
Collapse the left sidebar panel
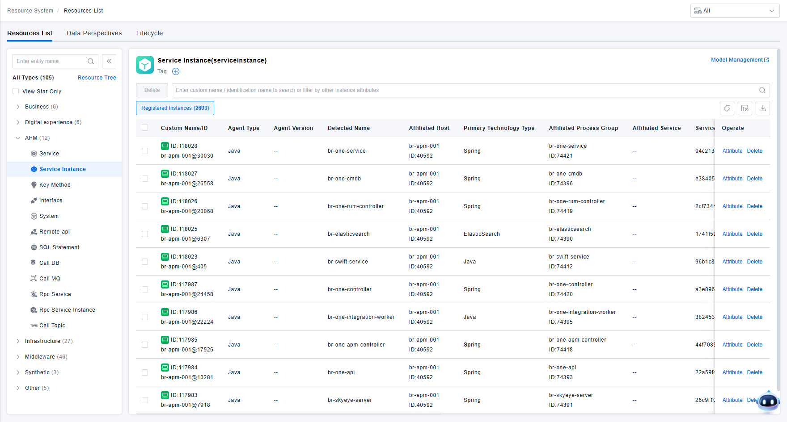coord(109,61)
